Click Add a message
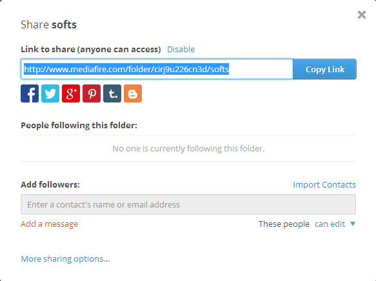This screenshot has height=281, width=376. pos(49,224)
